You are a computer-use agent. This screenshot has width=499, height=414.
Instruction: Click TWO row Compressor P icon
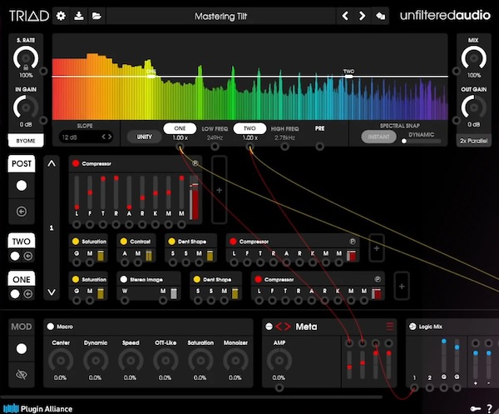353,242
